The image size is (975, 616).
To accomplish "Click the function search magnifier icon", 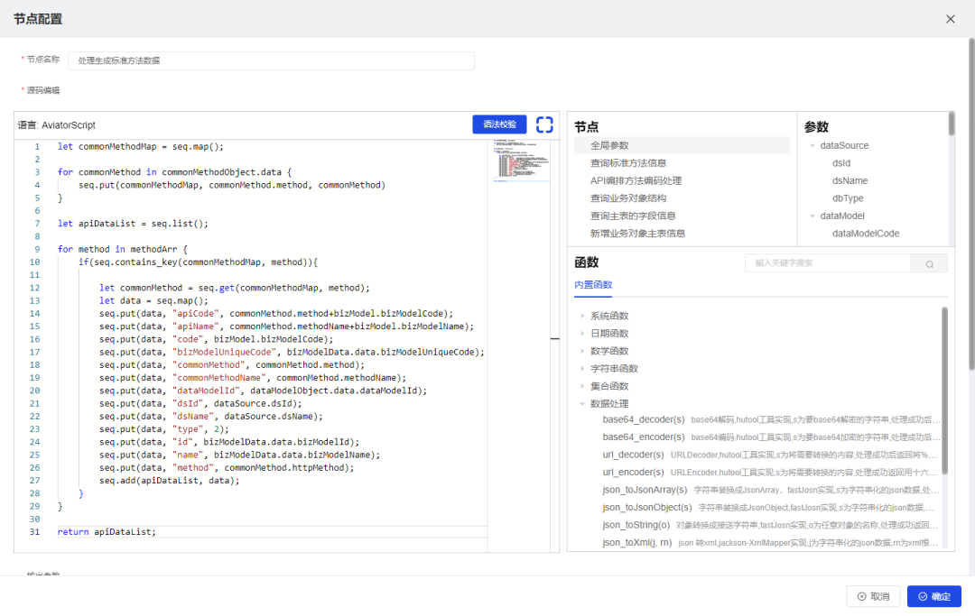I will point(929,263).
